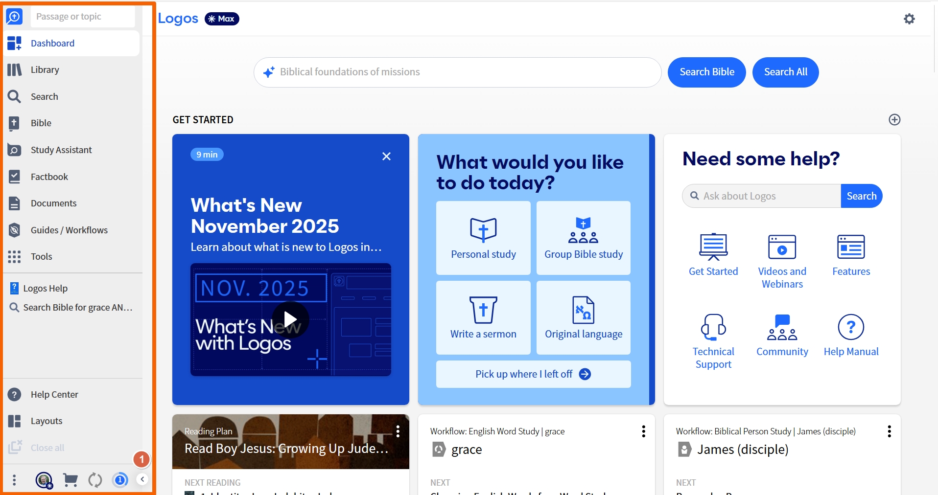The image size is (938, 495).
Task: Open the Bible sidebar item
Action: tap(71, 123)
